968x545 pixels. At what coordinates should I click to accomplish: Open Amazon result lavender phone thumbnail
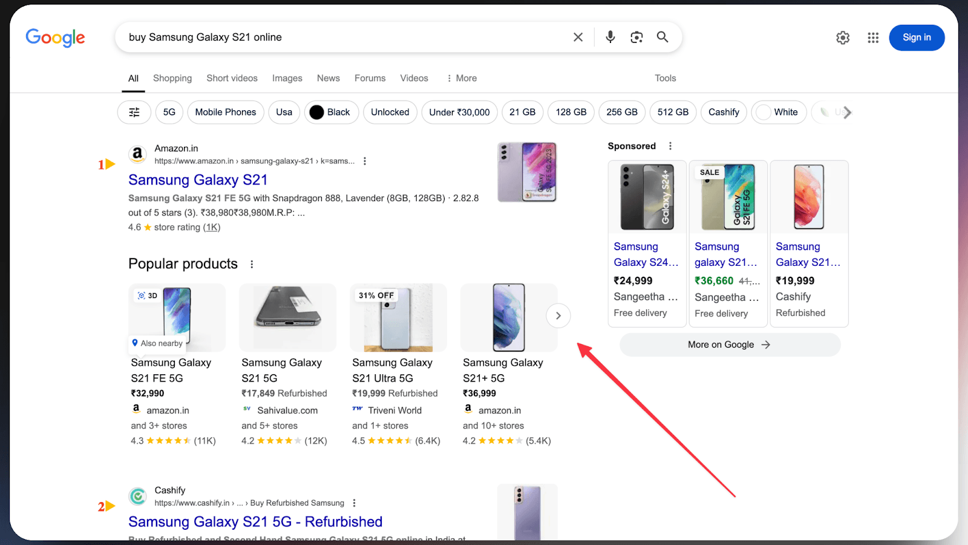527,173
